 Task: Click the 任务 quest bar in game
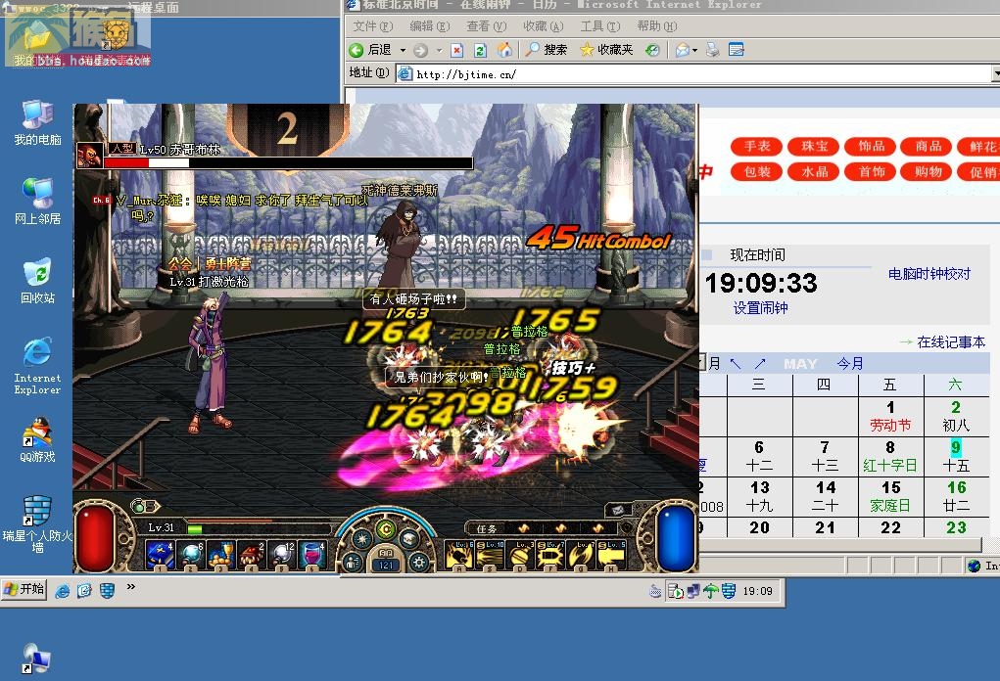[542, 528]
